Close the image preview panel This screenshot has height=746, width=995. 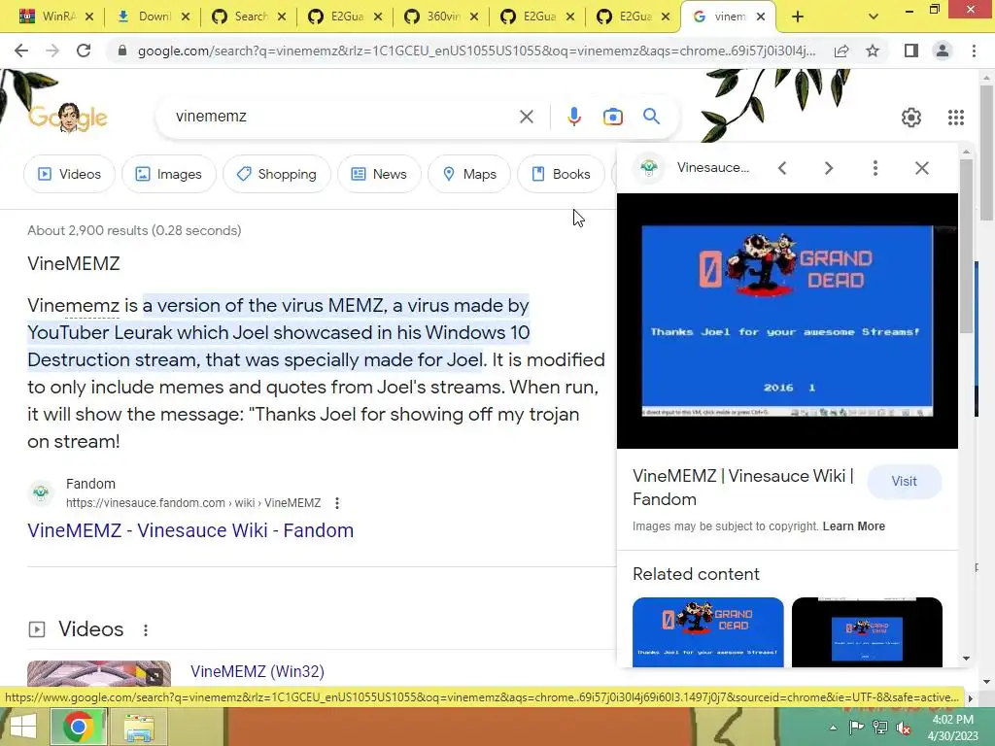(x=922, y=168)
